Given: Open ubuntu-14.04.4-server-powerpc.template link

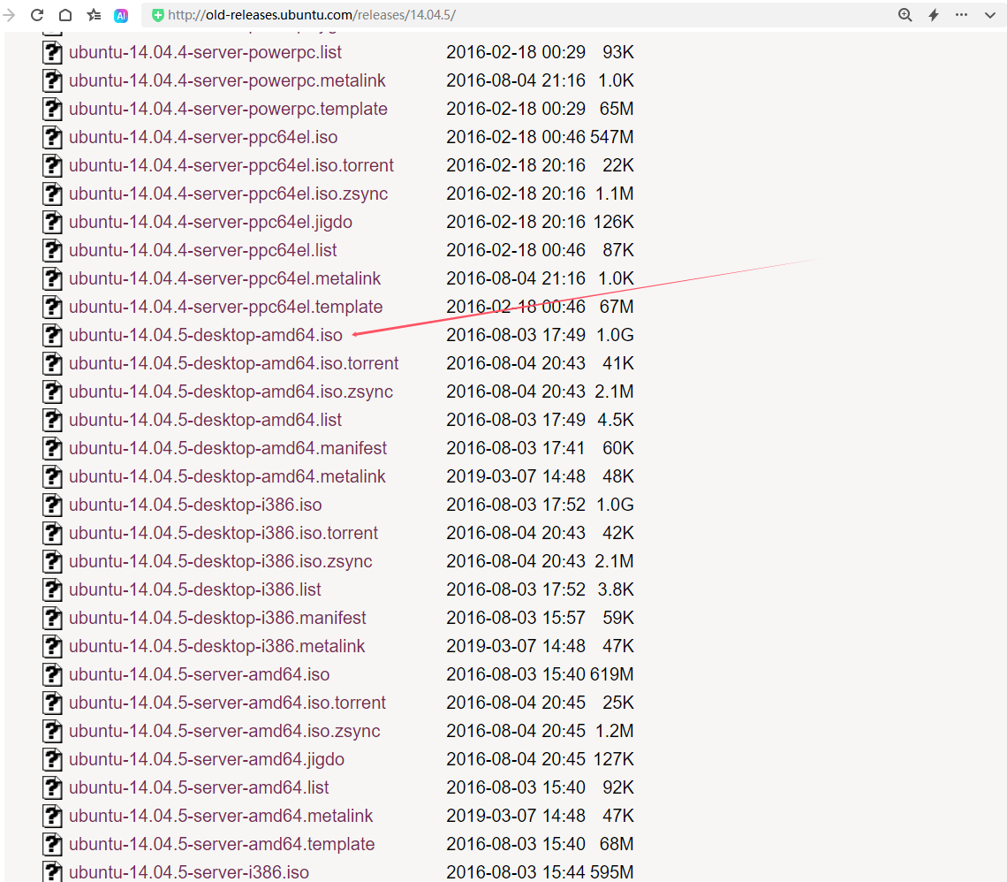Looking at the screenshot, I should tap(228, 109).
